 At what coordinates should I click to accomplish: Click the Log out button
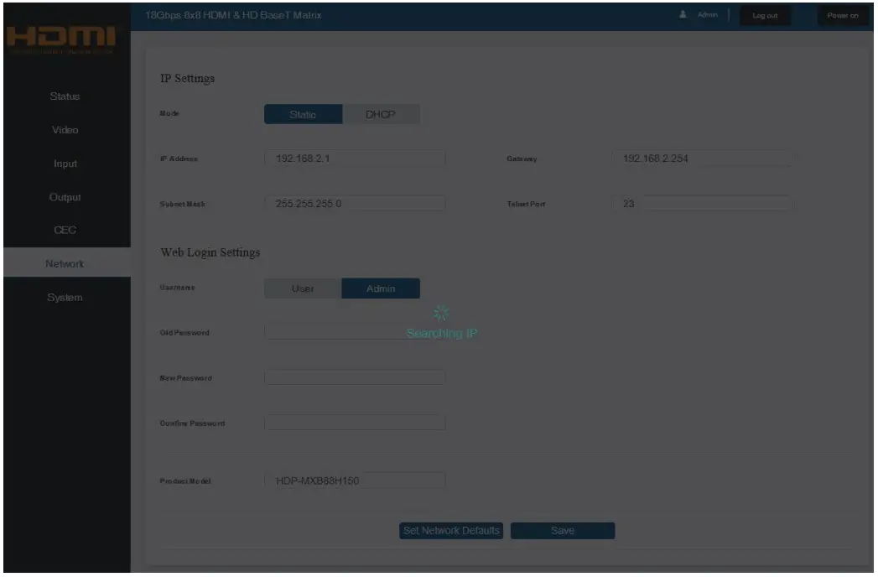click(x=765, y=16)
